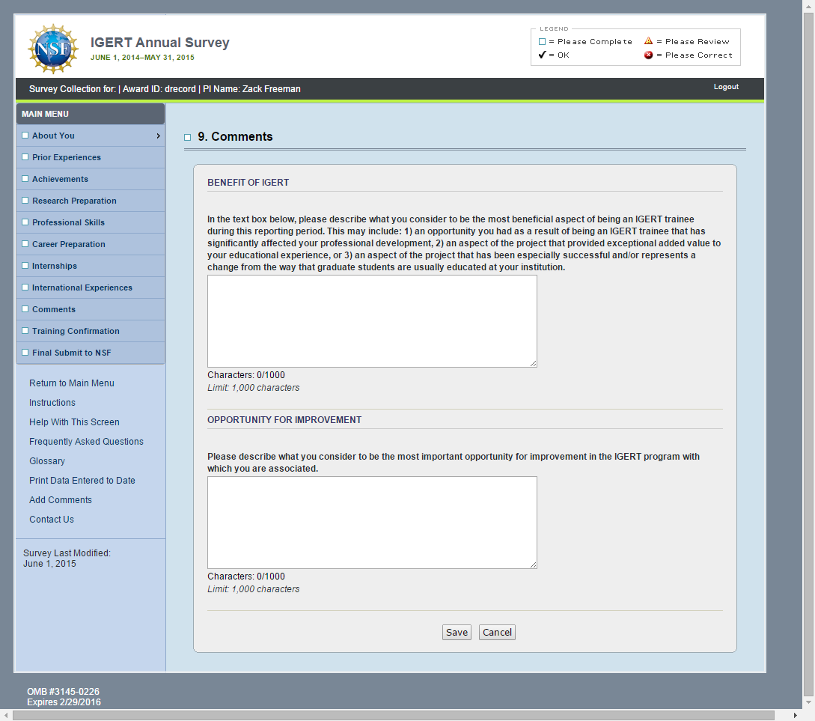Click status box next to International Experiences
815x721 pixels.
[25, 288]
